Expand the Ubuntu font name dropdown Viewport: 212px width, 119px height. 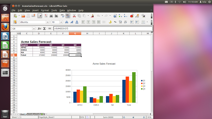47,22
